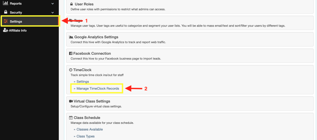
Task: Expand the Security menu chevron
Action: [53, 12]
